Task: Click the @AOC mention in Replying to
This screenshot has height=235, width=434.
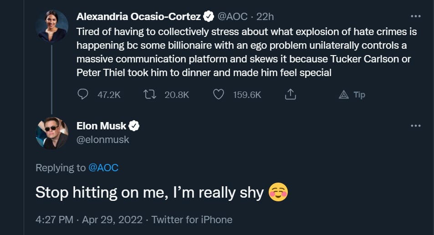Action: [103, 168]
